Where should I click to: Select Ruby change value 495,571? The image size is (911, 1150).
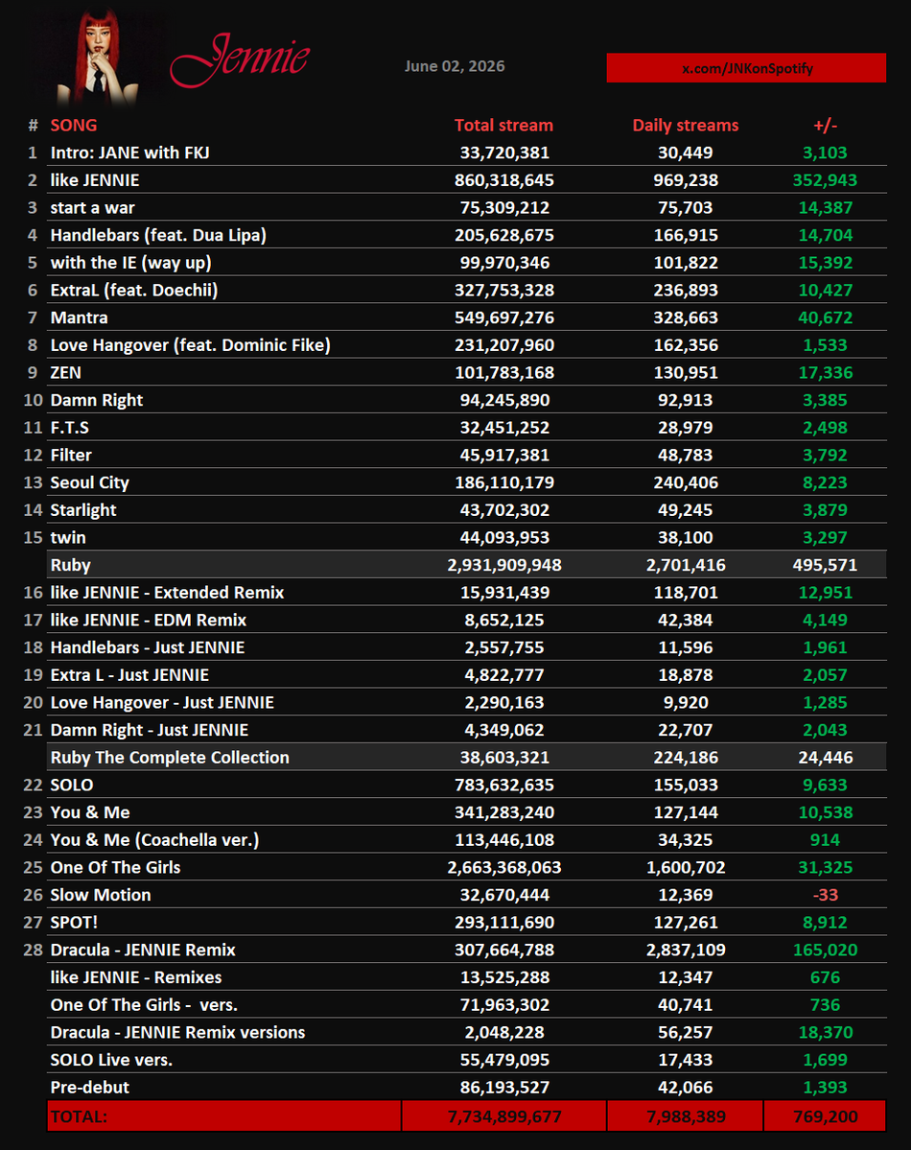click(x=826, y=566)
